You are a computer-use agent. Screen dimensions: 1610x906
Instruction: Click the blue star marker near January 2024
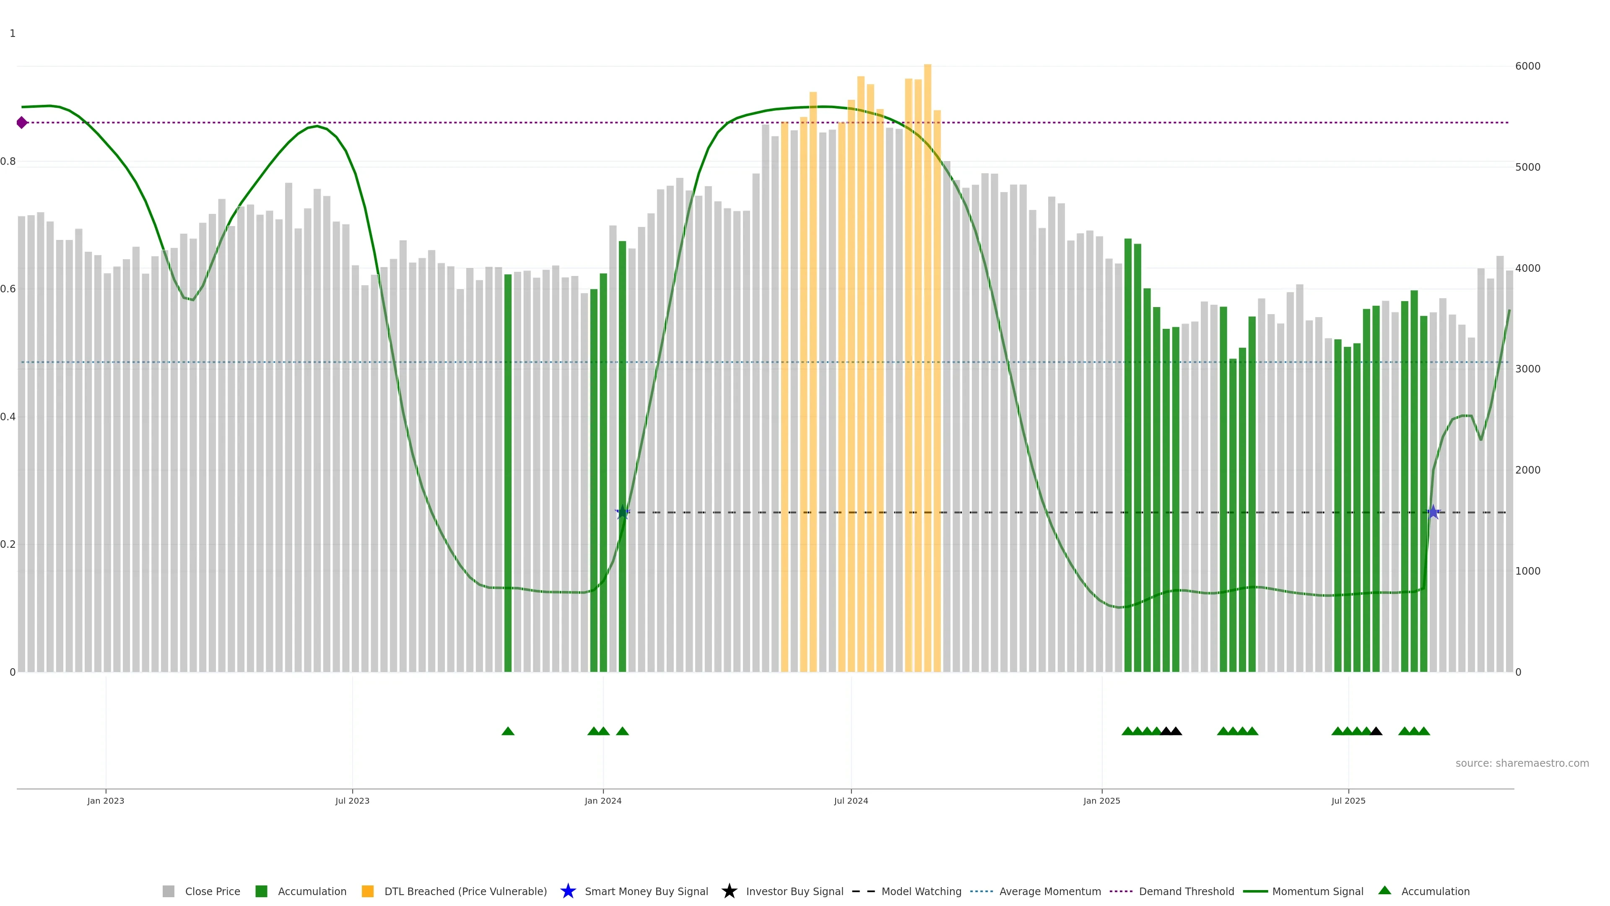[622, 512]
